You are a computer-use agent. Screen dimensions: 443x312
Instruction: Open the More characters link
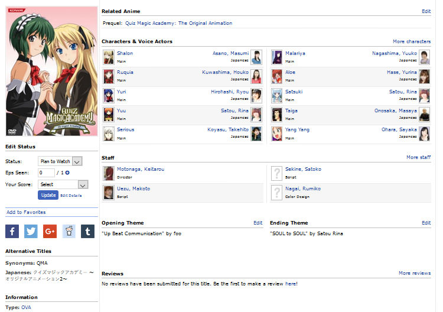coord(412,42)
